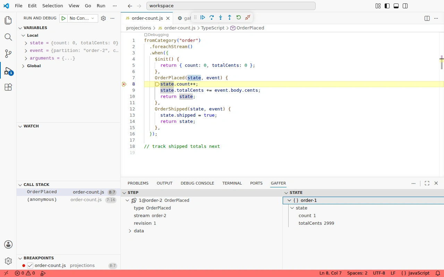Open the Source Control view
The height and width of the screenshot is (277, 444).
pos(8,54)
